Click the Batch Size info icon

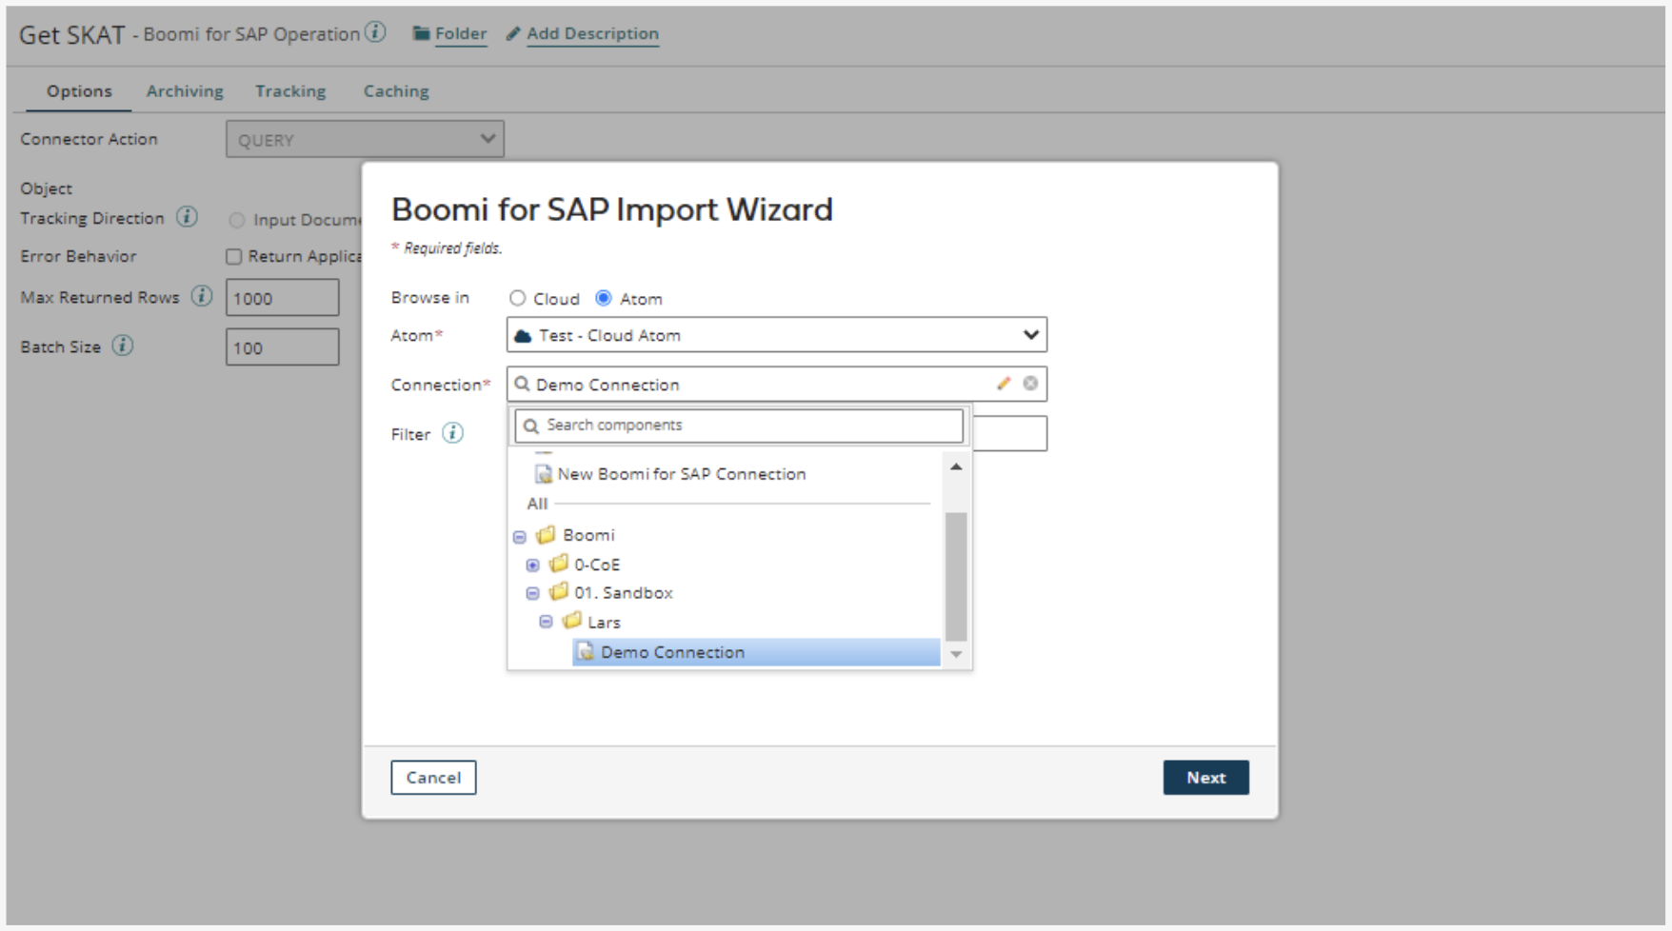tap(123, 347)
